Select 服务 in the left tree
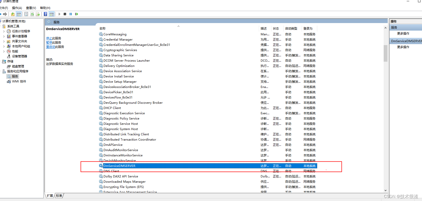 point(15,76)
